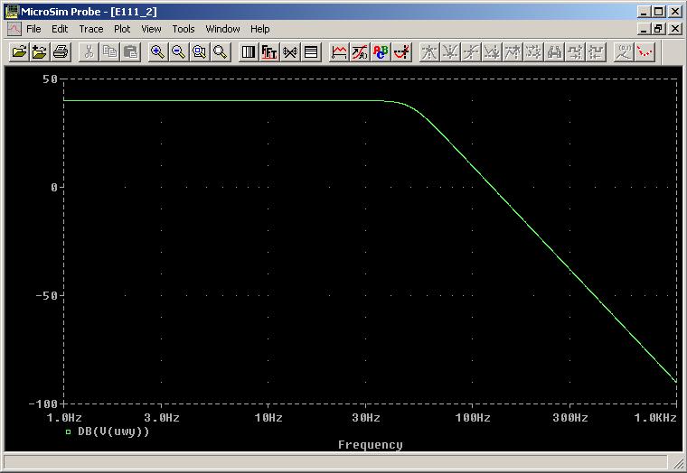The image size is (687, 473).
Task: Click the Open File folder icon
Action: pos(19,52)
